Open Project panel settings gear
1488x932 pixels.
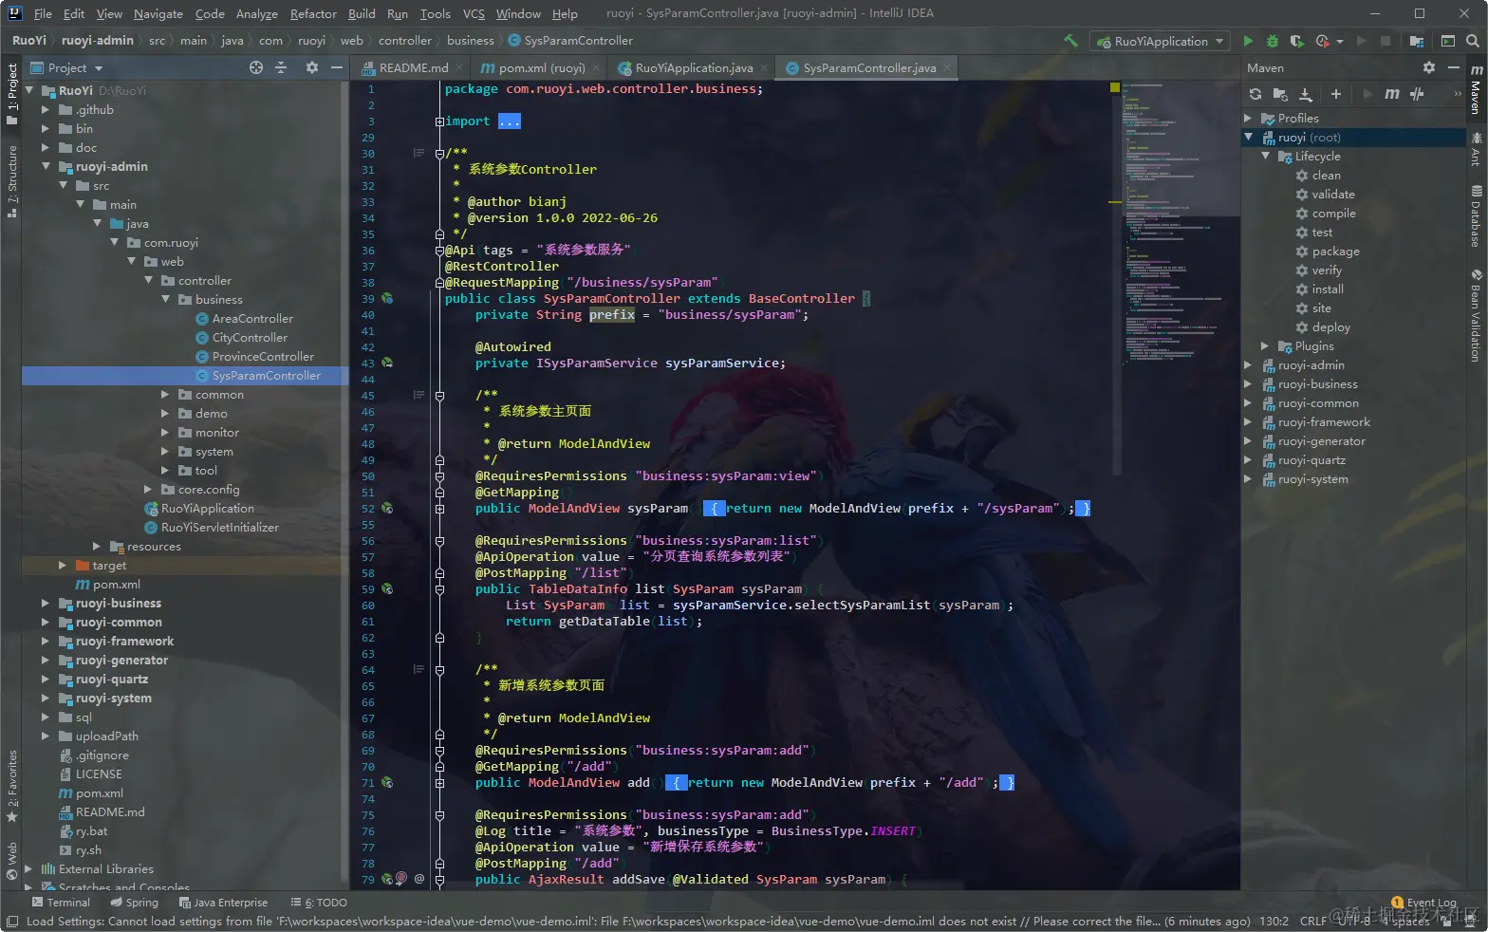click(312, 67)
